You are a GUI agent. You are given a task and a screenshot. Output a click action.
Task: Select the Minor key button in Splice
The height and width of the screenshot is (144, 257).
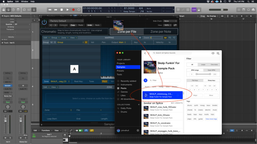click(211, 95)
